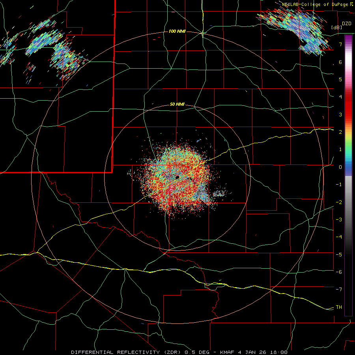Image resolution: width=355 pixels, height=355 pixels.
Task: Click the "1" tick on the dB scale
Action: tap(340, 149)
